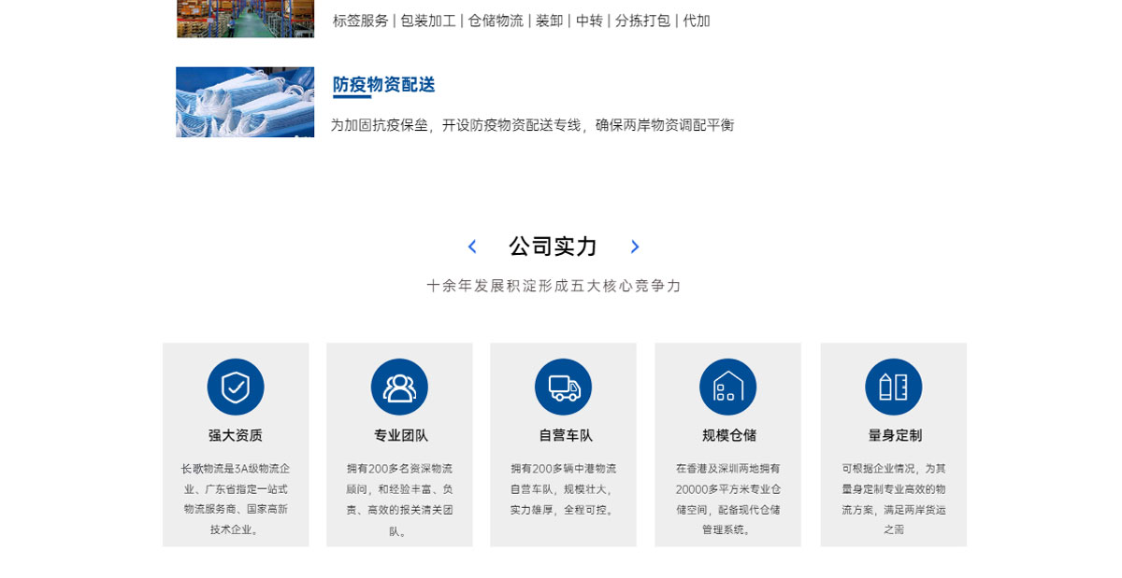Open the 防疫物资配送 heading link
The height and width of the screenshot is (578, 1122).
tap(384, 85)
